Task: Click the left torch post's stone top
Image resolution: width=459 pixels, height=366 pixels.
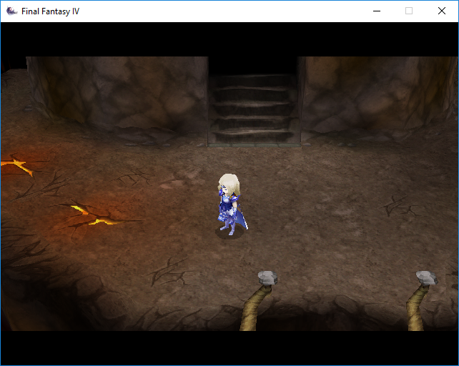Action: coord(267,277)
